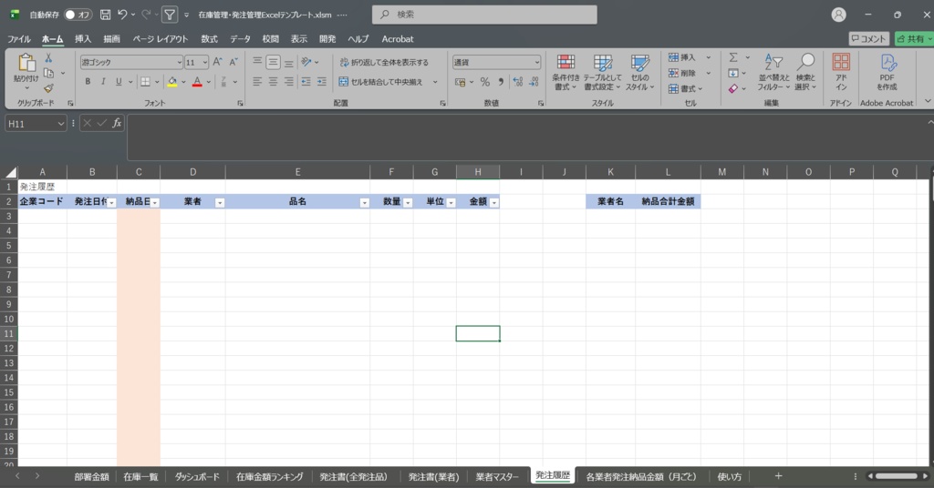Click セルを結合して中央揃え button

point(381,82)
